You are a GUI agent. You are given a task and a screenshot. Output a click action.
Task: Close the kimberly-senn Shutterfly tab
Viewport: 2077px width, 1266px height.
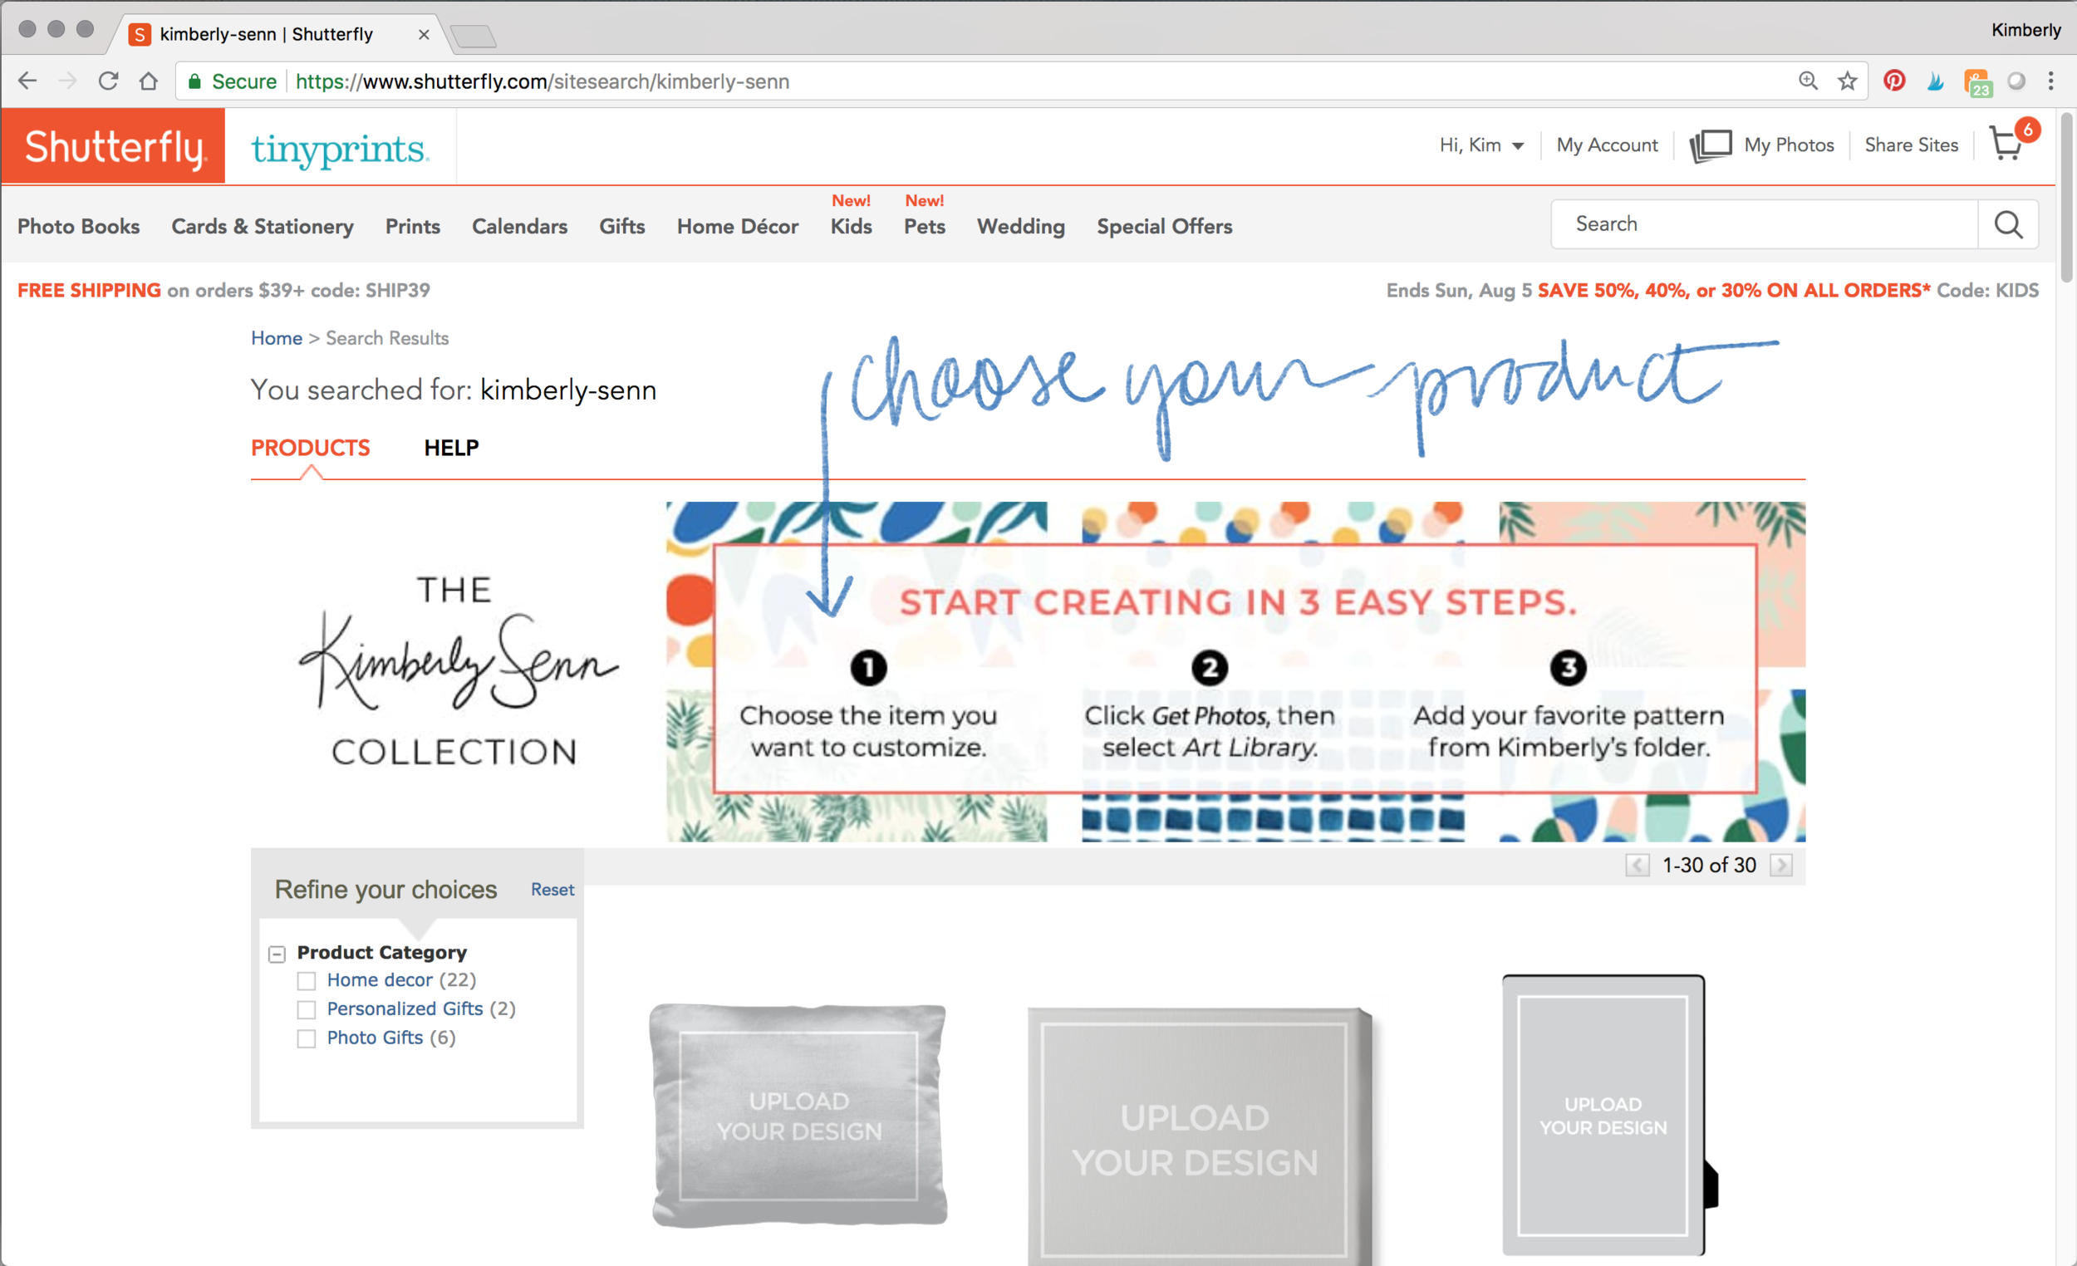(424, 35)
